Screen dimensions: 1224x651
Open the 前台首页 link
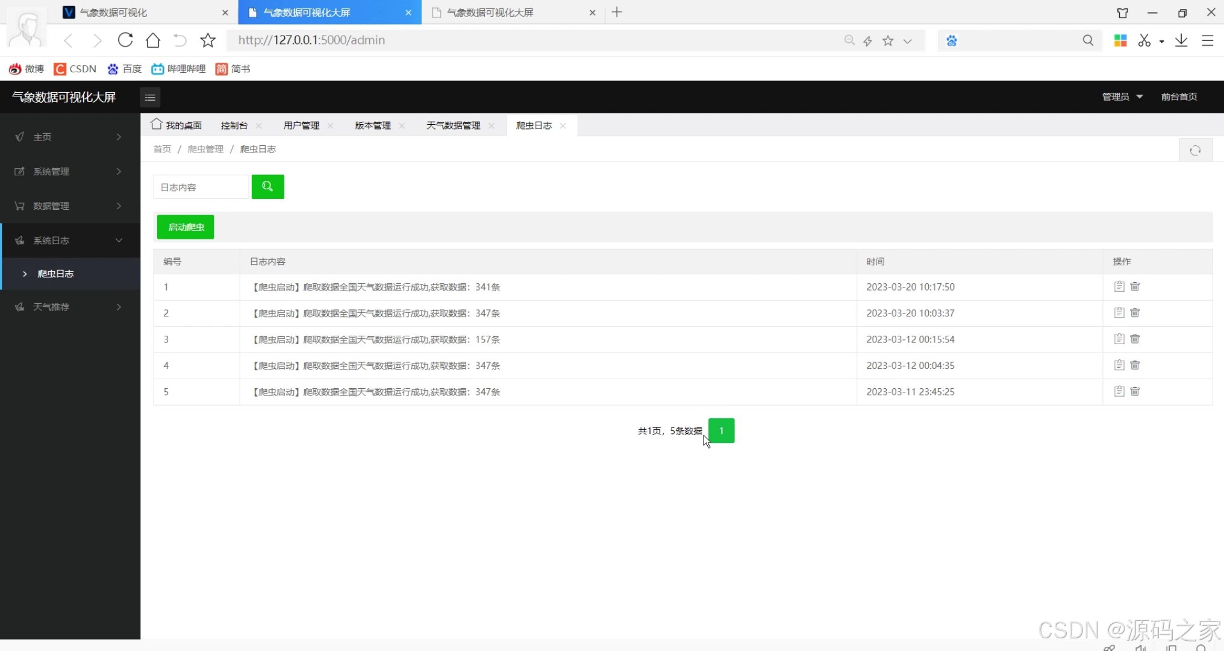pos(1178,96)
